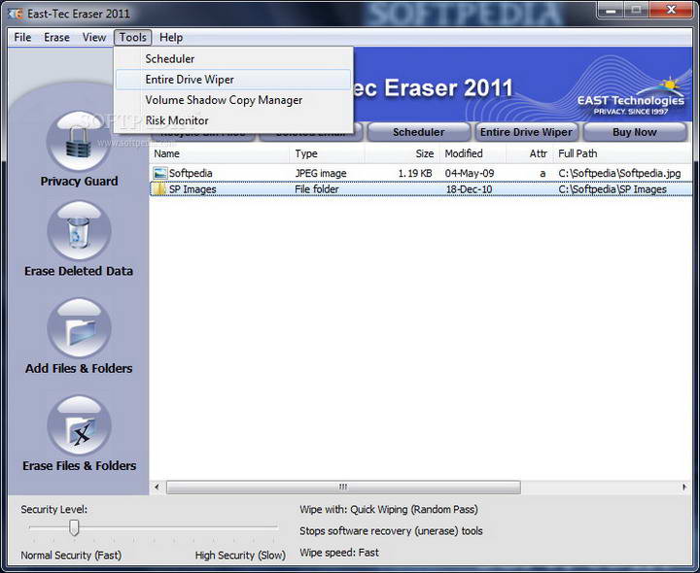Sort by the Name column header
The height and width of the screenshot is (573, 700).
click(219, 153)
